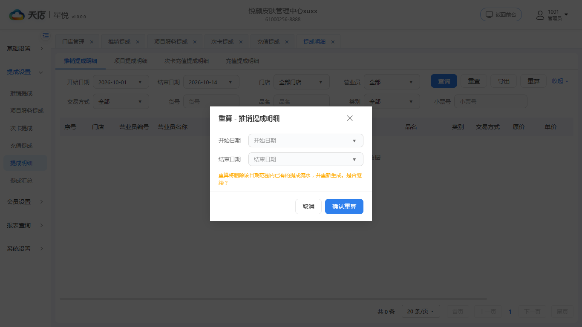
Task: Click the 营业员编号 column header
Action: point(134,127)
